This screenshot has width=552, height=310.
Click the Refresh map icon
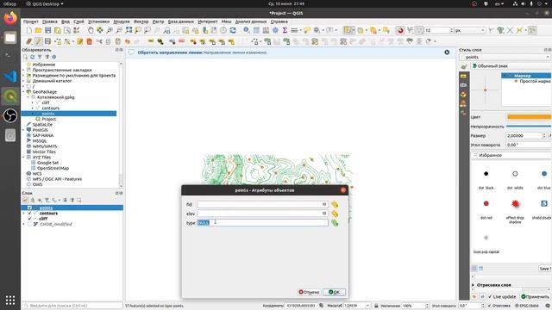[x=233, y=31]
